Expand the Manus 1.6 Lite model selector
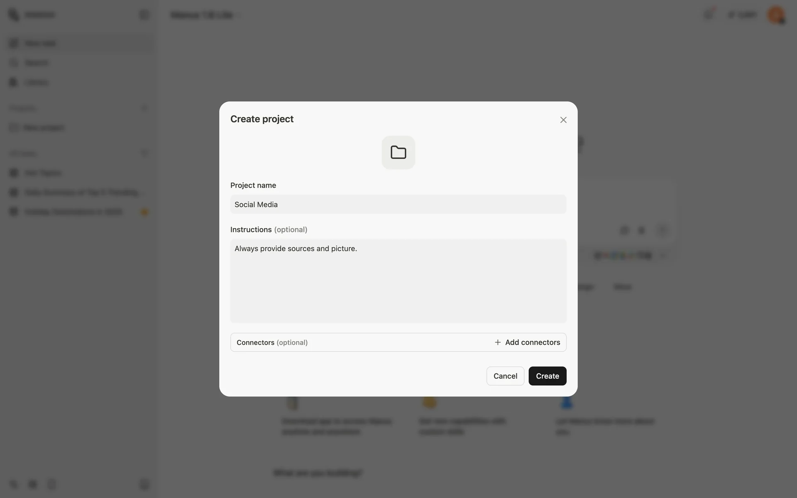Viewport: 797px width, 498px height. pos(205,15)
